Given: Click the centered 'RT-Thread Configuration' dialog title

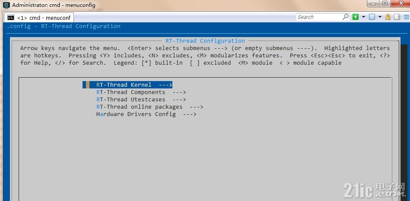Looking at the screenshot, I should coord(205,41).
